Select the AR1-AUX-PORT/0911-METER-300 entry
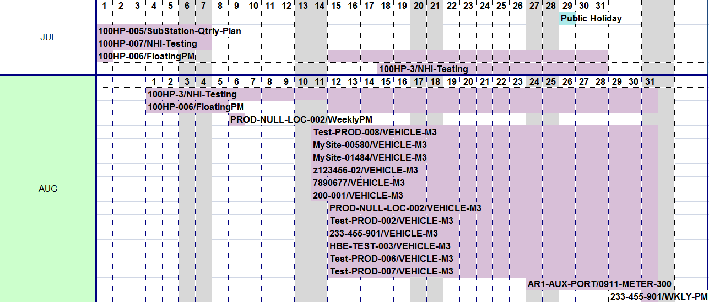Screen dimensions: 709x302 pos(599,284)
